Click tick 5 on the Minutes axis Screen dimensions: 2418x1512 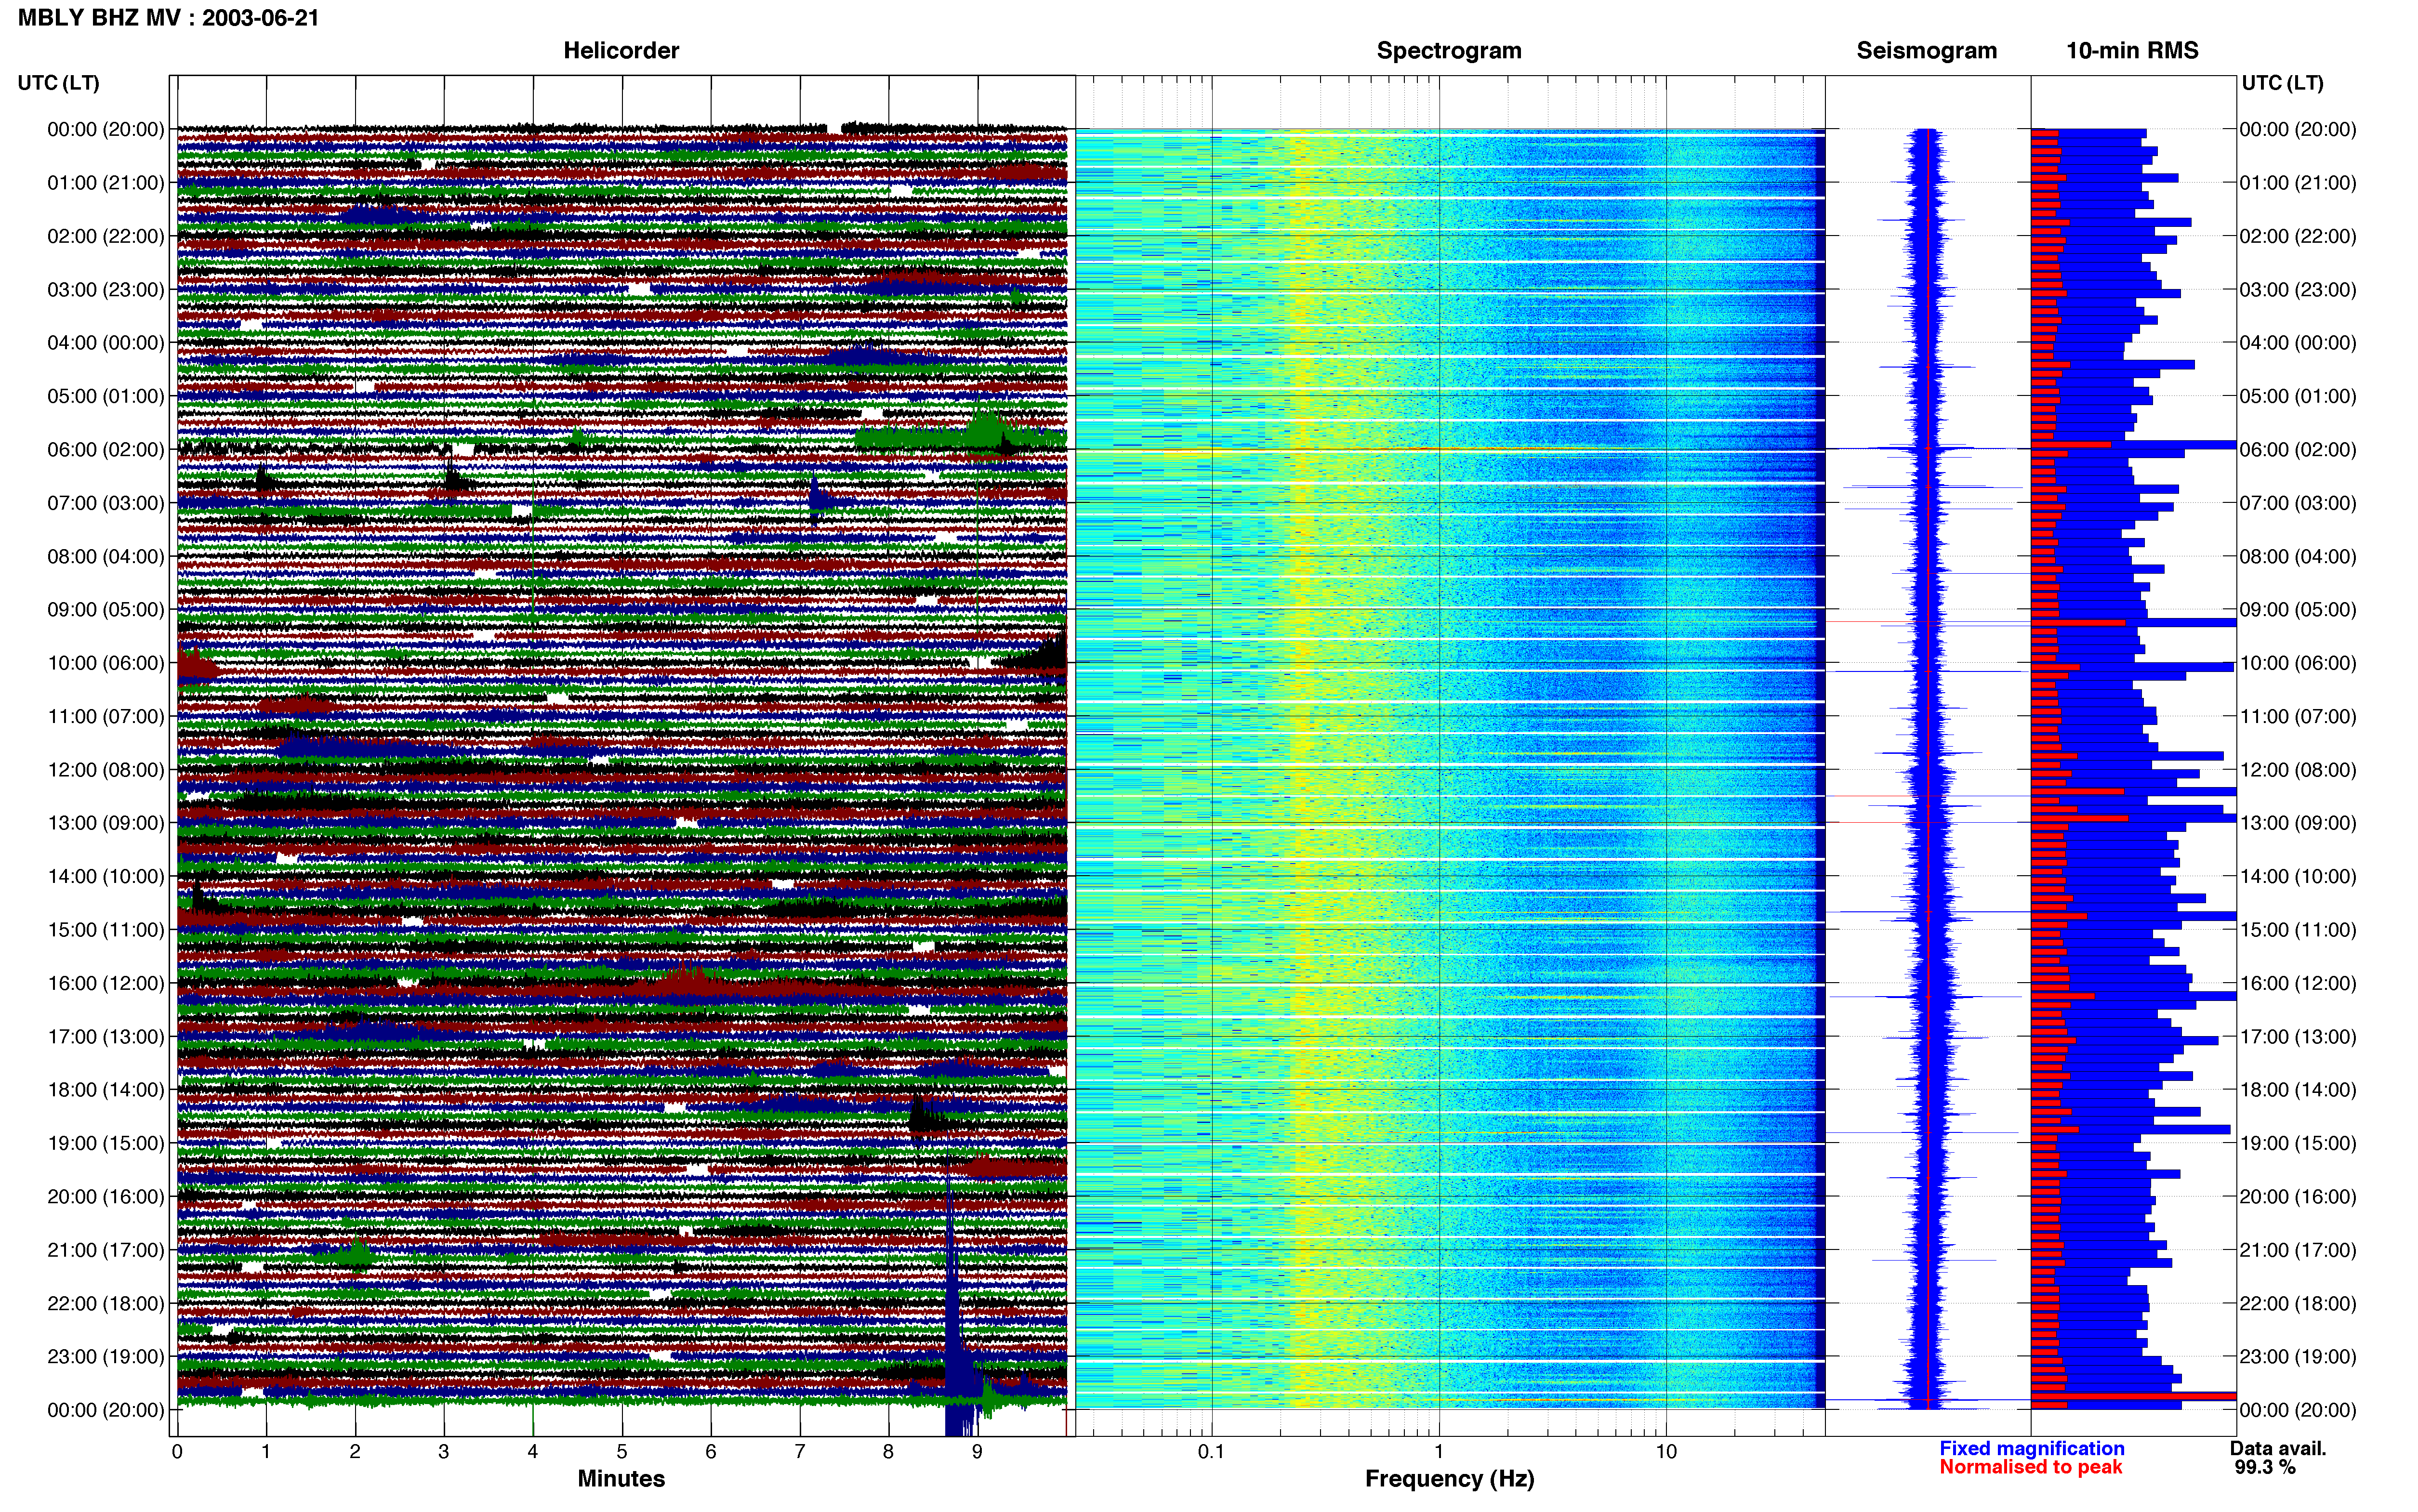click(x=622, y=1451)
